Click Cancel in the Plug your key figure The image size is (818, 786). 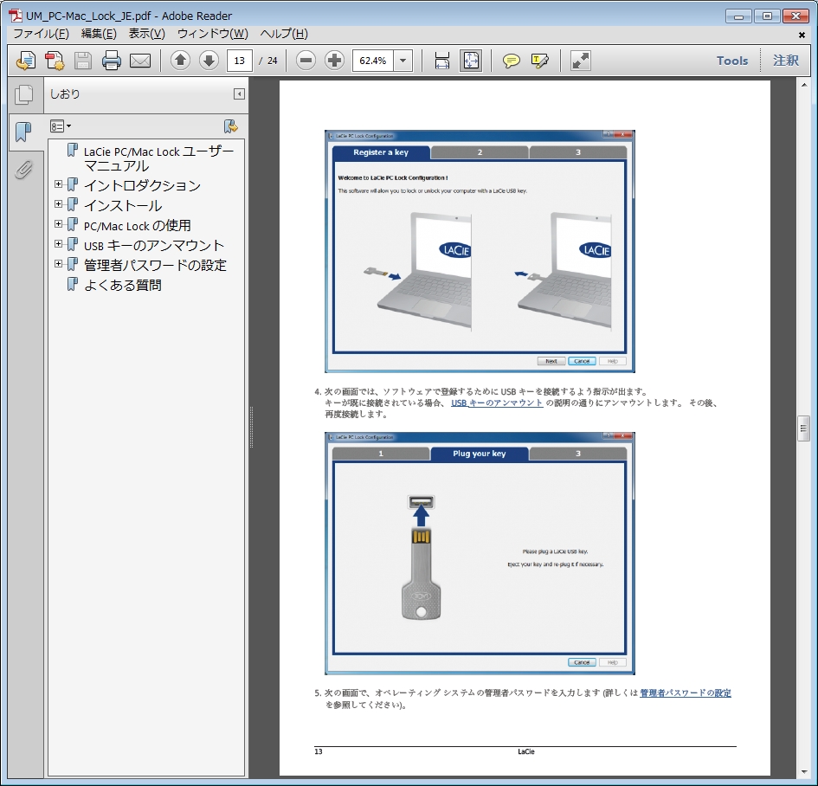pyautogui.click(x=582, y=662)
